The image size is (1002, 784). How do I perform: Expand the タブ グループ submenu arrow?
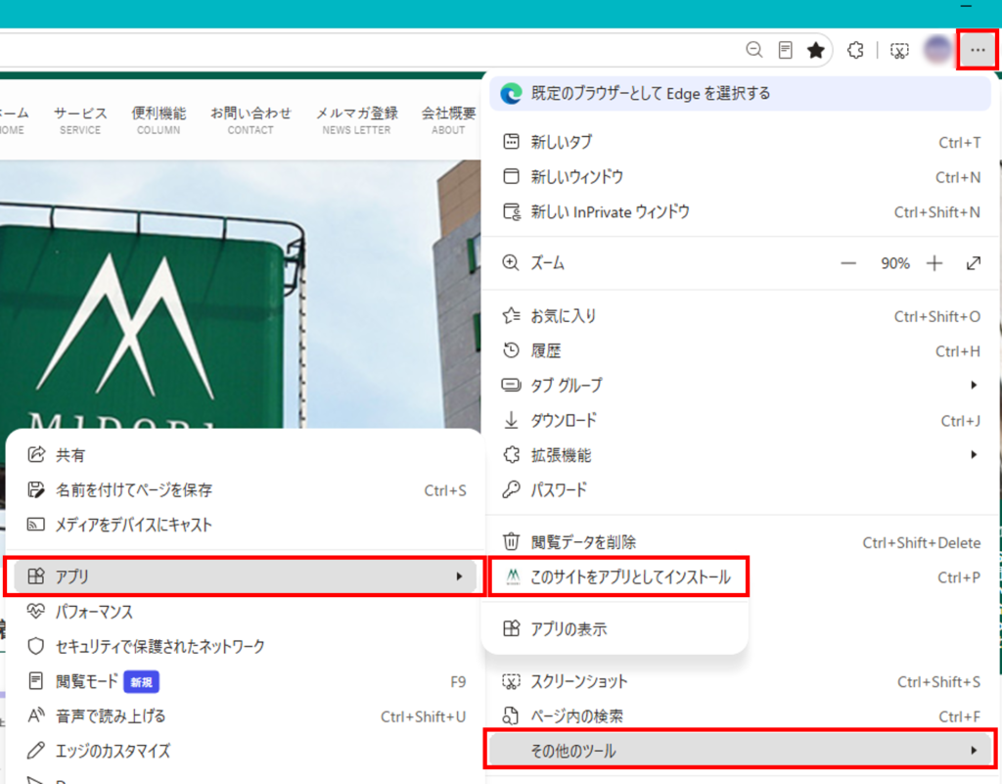pyautogui.click(x=974, y=386)
